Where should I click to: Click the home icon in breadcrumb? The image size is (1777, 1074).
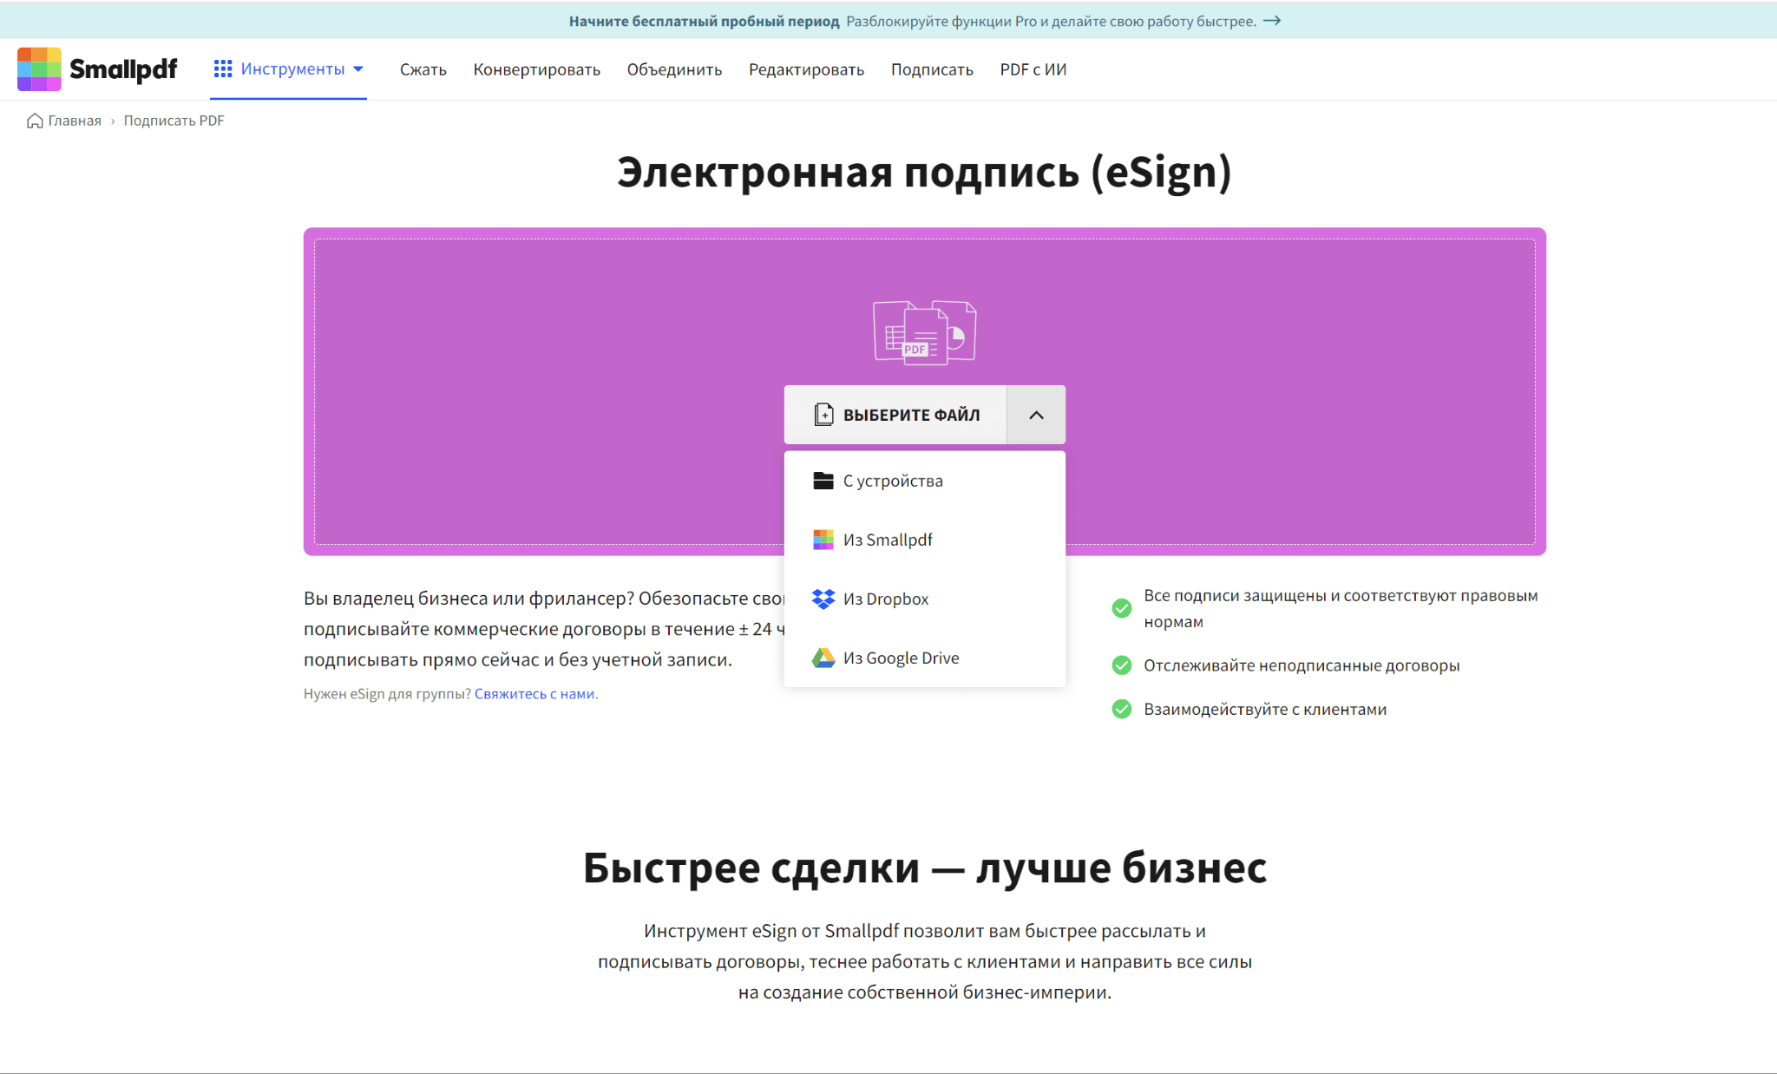(35, 121)
